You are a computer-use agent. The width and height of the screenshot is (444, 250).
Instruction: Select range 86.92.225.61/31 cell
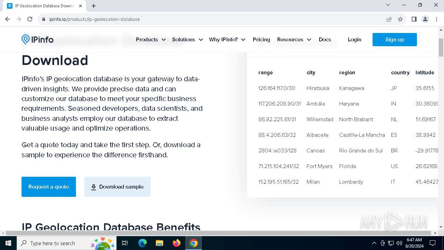(276, 119)
